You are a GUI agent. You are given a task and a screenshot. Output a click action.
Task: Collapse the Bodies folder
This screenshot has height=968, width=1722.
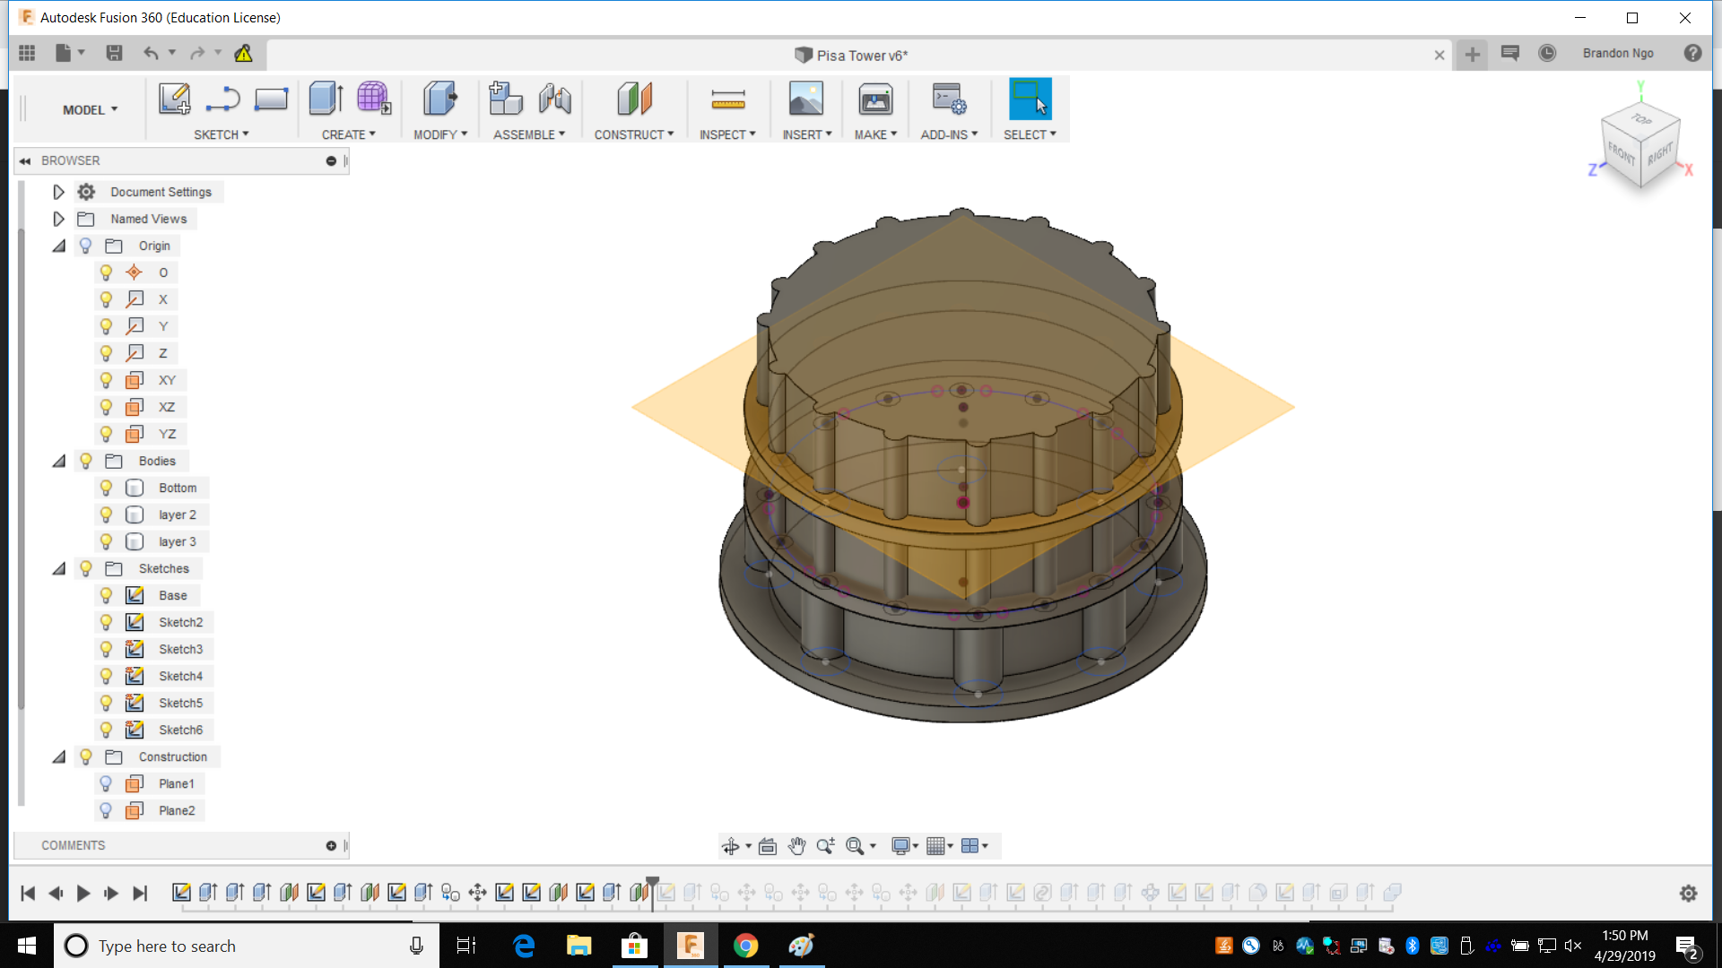tap(59, 461)
